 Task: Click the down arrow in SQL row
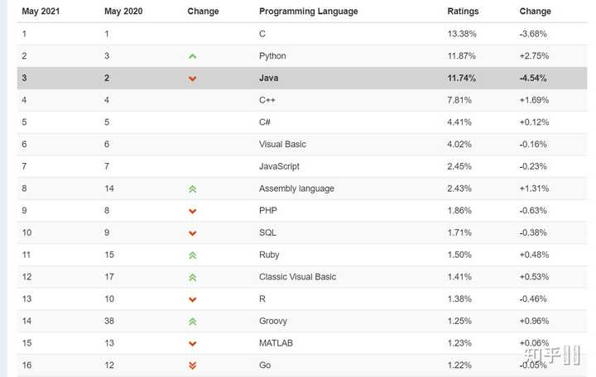(192, 233)
